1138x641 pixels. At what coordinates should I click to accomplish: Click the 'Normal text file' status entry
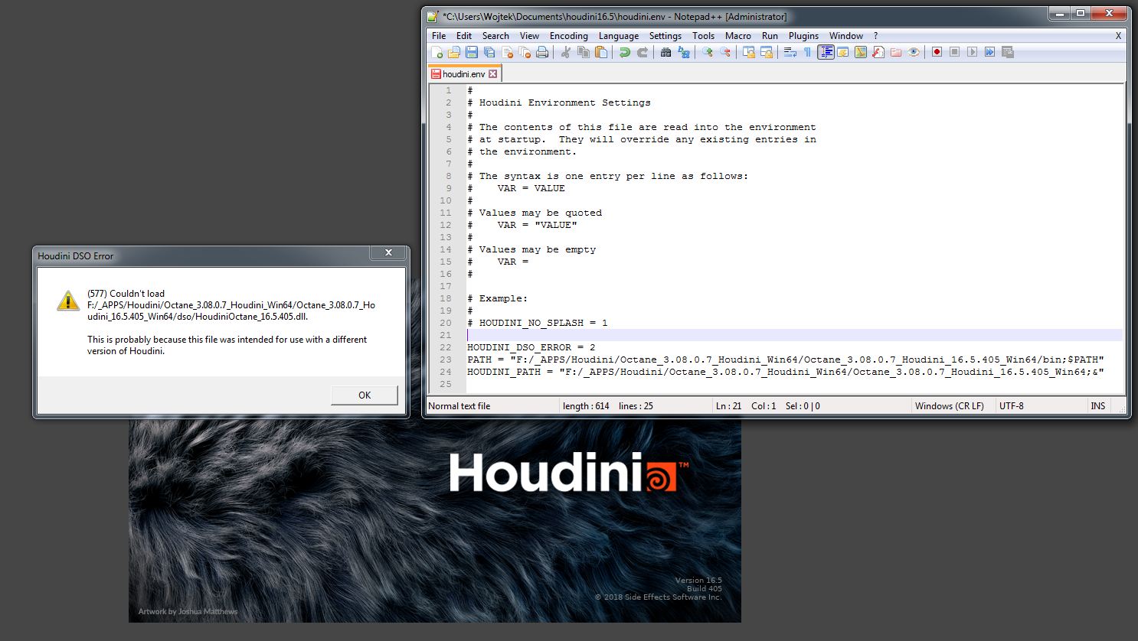459,406
